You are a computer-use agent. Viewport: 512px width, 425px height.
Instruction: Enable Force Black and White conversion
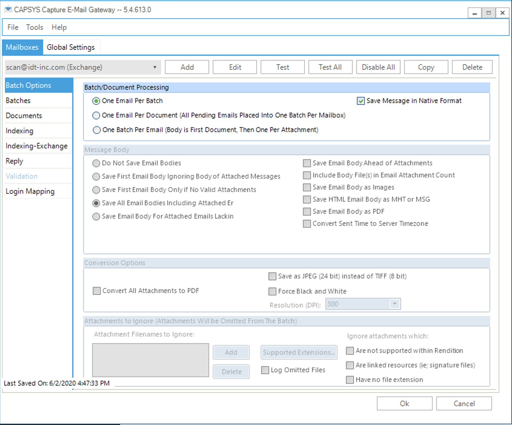272,291
